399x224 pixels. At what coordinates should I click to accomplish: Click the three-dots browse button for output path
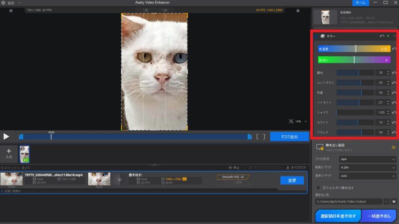coord(387,201)
